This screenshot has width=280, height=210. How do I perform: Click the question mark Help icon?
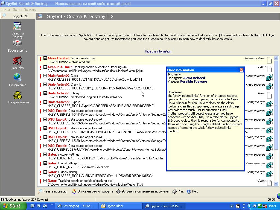point(189,191)
